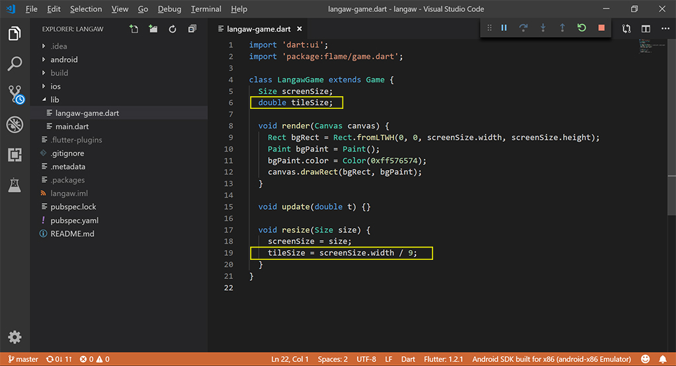
Task: Open the Debug view icon
Action: [x=15, y=125]
